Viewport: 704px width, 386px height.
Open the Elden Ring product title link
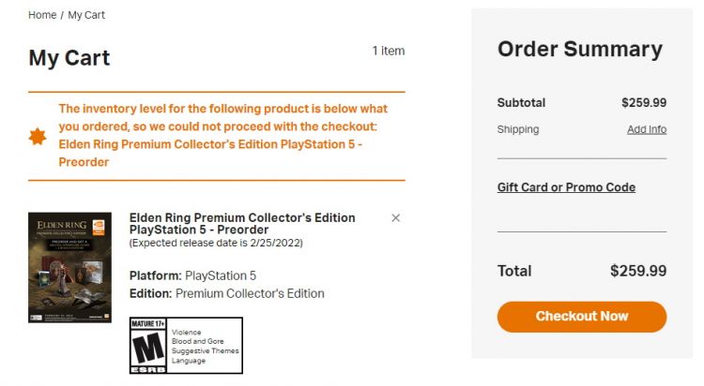(241, 223)
